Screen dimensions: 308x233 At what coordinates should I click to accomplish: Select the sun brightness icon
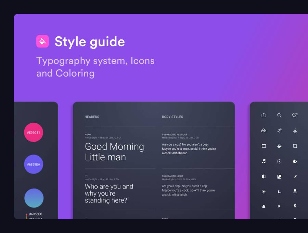[x=264, y=192]
